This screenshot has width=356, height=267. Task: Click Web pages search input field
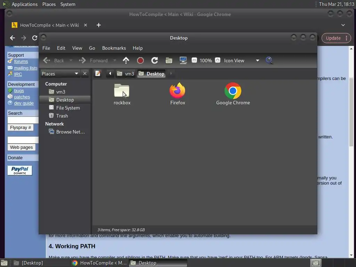point(23,140)
